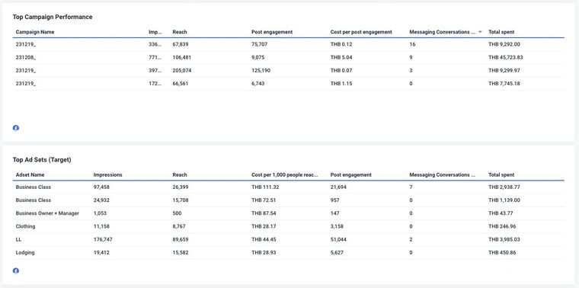
Task: Click the Facebook icon under Top Campaign Performance
Action: coord(16,128)
